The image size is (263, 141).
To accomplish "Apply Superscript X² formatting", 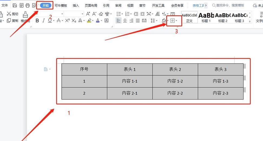I will click(x=67, y=20).
